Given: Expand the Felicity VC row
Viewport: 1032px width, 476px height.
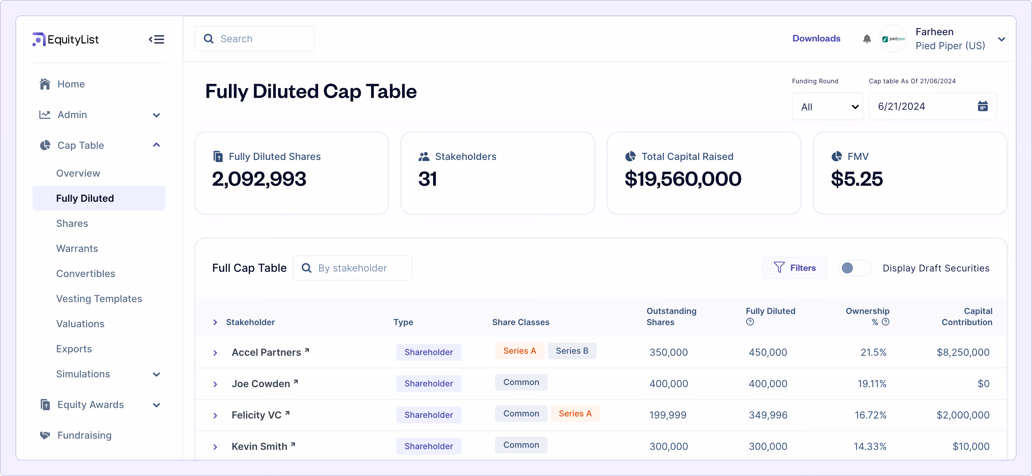Looking at the screenshot, I should (x=215, y=415).
